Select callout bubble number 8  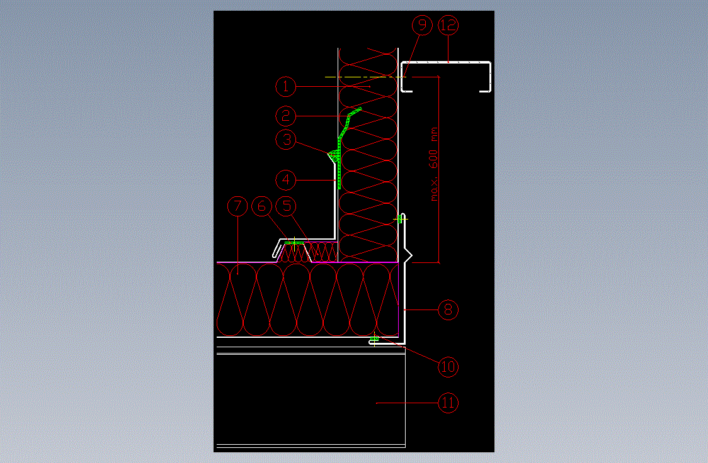tap(448, 310)
